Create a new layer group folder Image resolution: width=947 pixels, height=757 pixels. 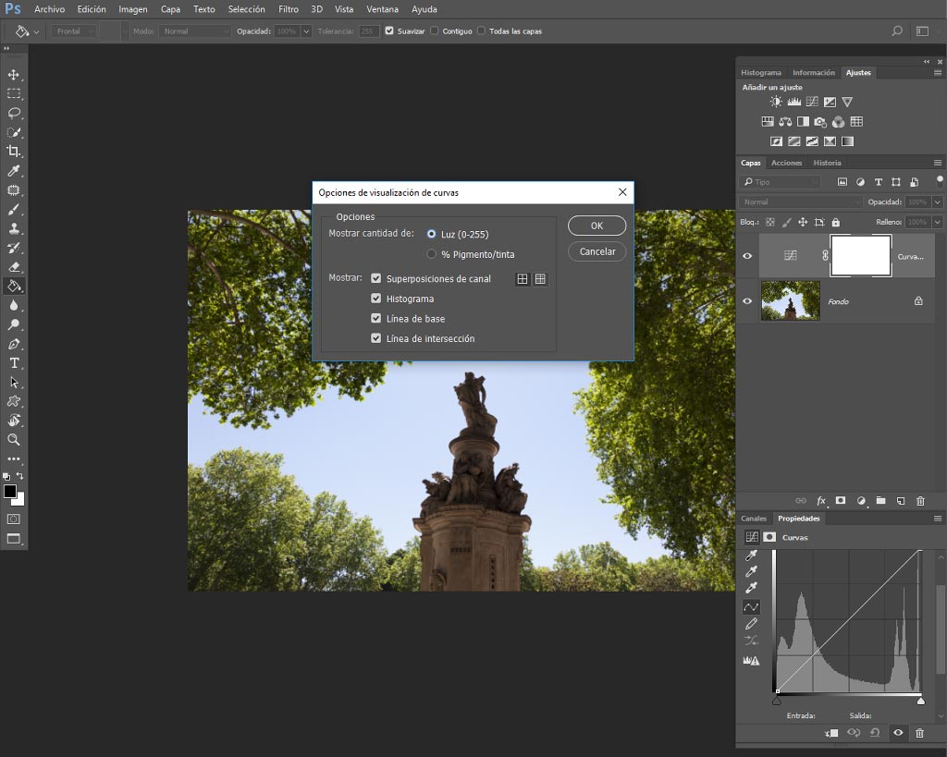881,500
